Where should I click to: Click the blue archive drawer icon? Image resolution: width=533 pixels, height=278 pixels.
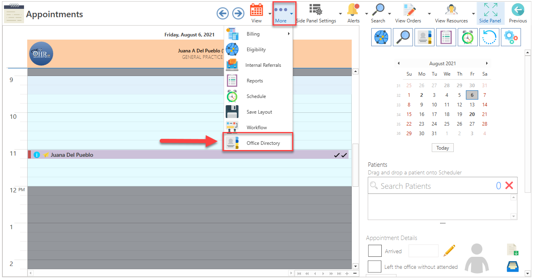(513, 266)
